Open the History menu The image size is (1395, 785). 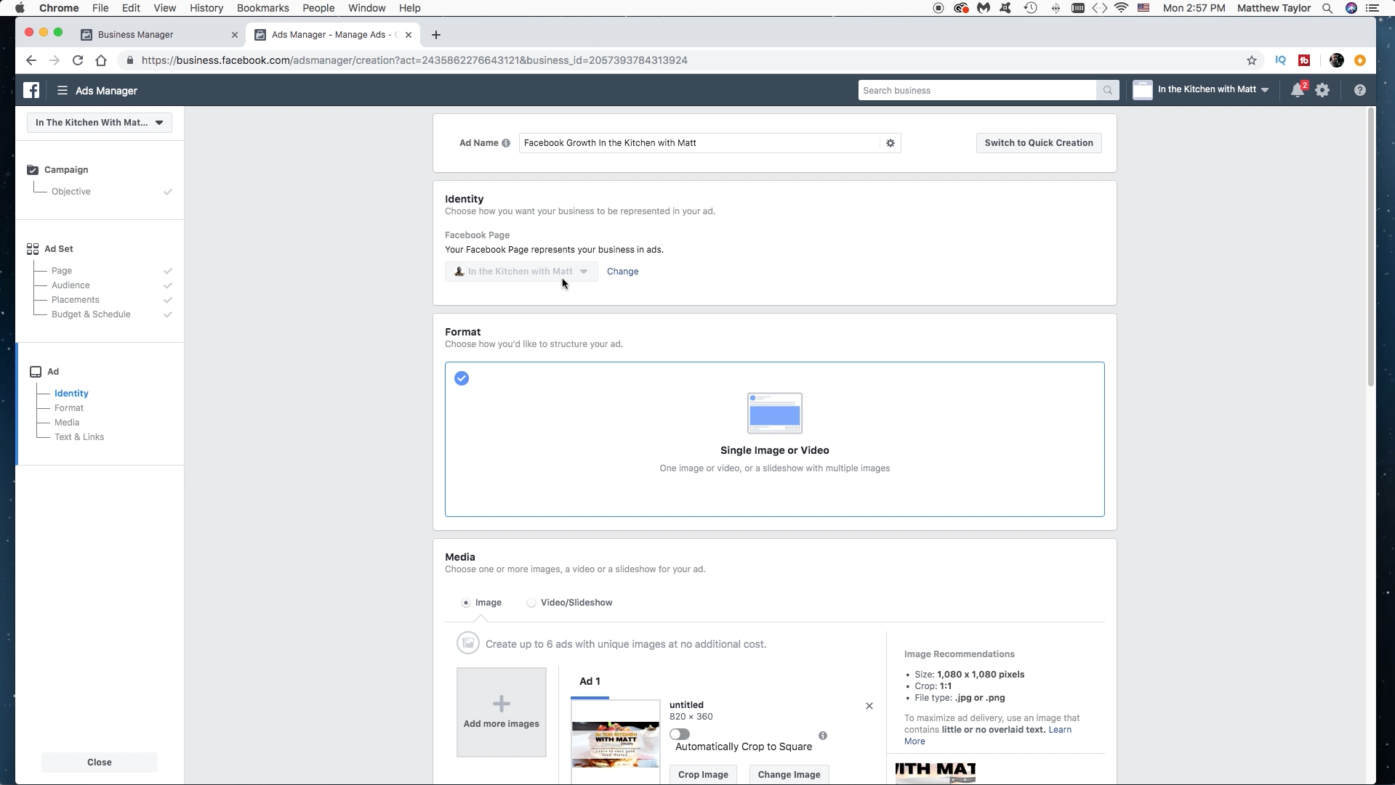click(x=206, y=8)
